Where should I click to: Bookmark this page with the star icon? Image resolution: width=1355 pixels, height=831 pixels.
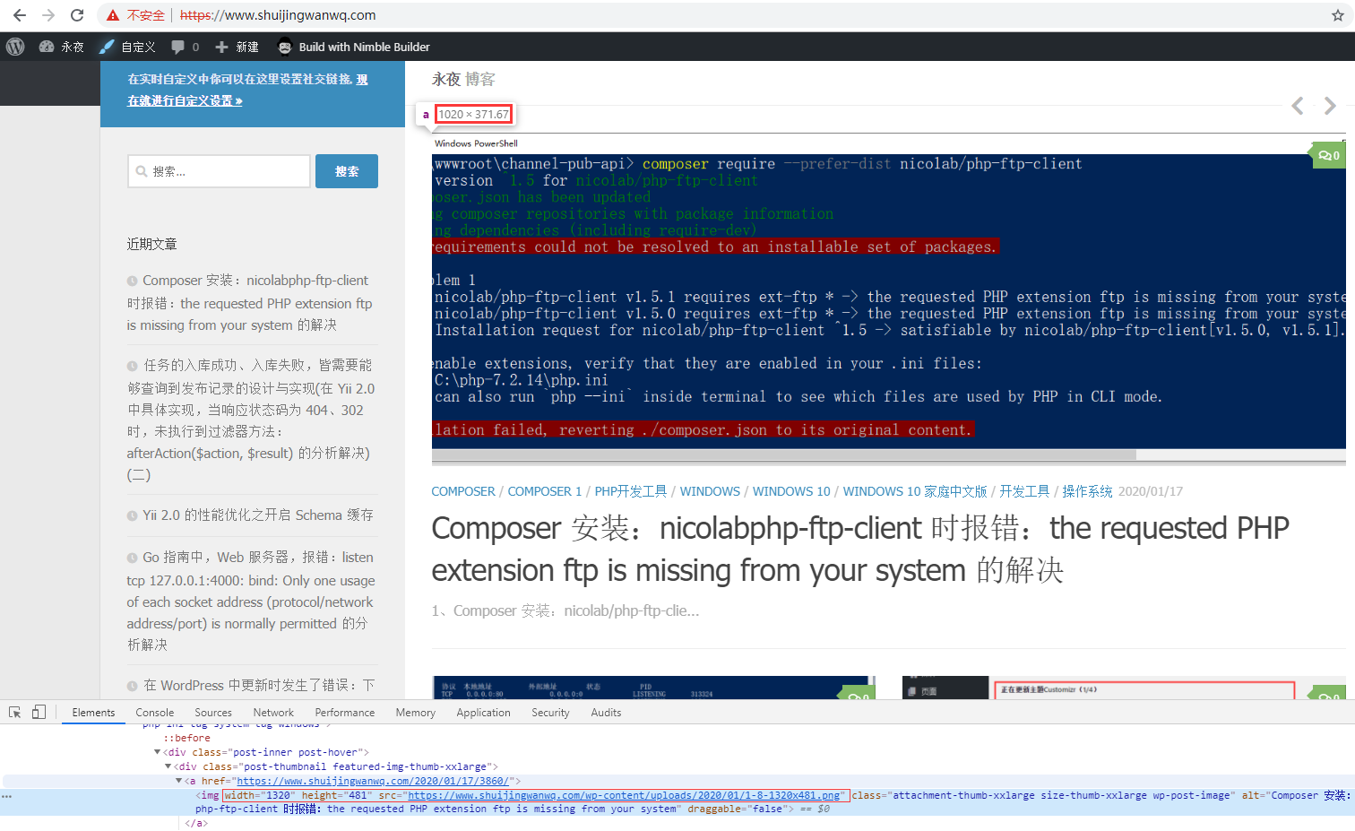pyautogui.click(x=1338, y=15)
